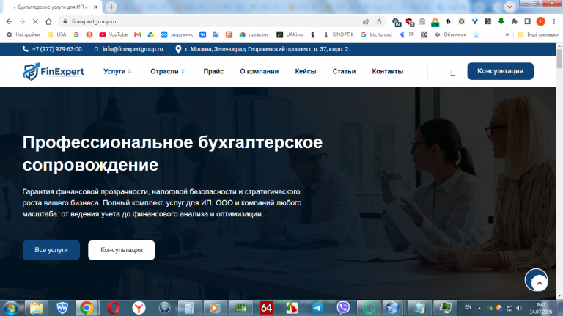563x316 pixels.
Task: Open the USA bookmarks folder
Action: (x=57, y=34)
